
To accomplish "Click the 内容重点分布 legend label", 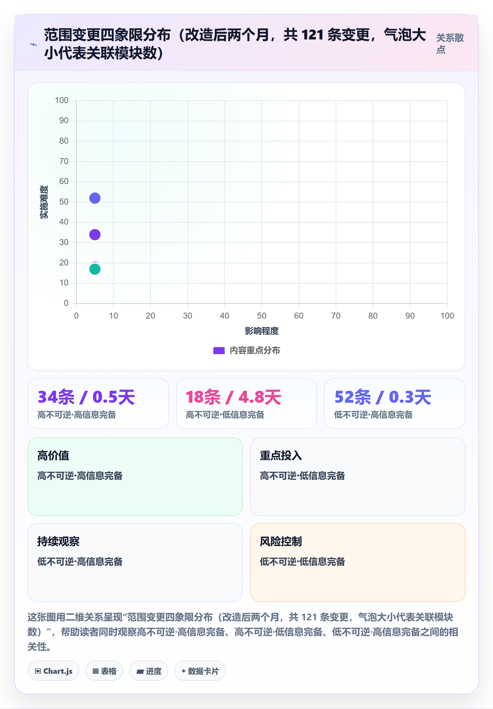I will [x=255, y=351].
